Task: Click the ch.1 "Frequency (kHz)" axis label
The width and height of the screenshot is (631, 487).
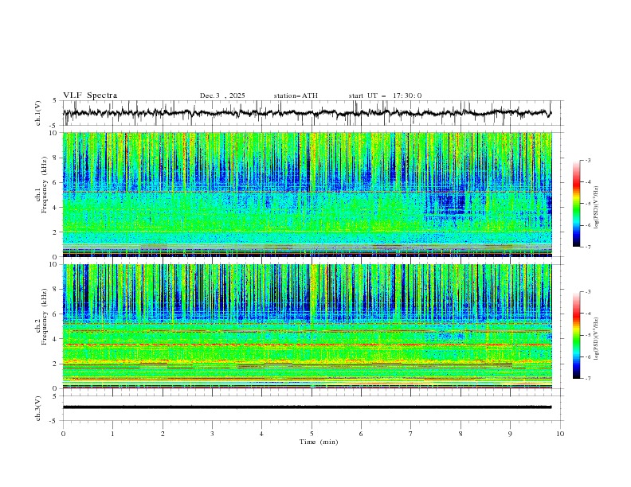Action: pyautogui.click(x=45, y=185)
